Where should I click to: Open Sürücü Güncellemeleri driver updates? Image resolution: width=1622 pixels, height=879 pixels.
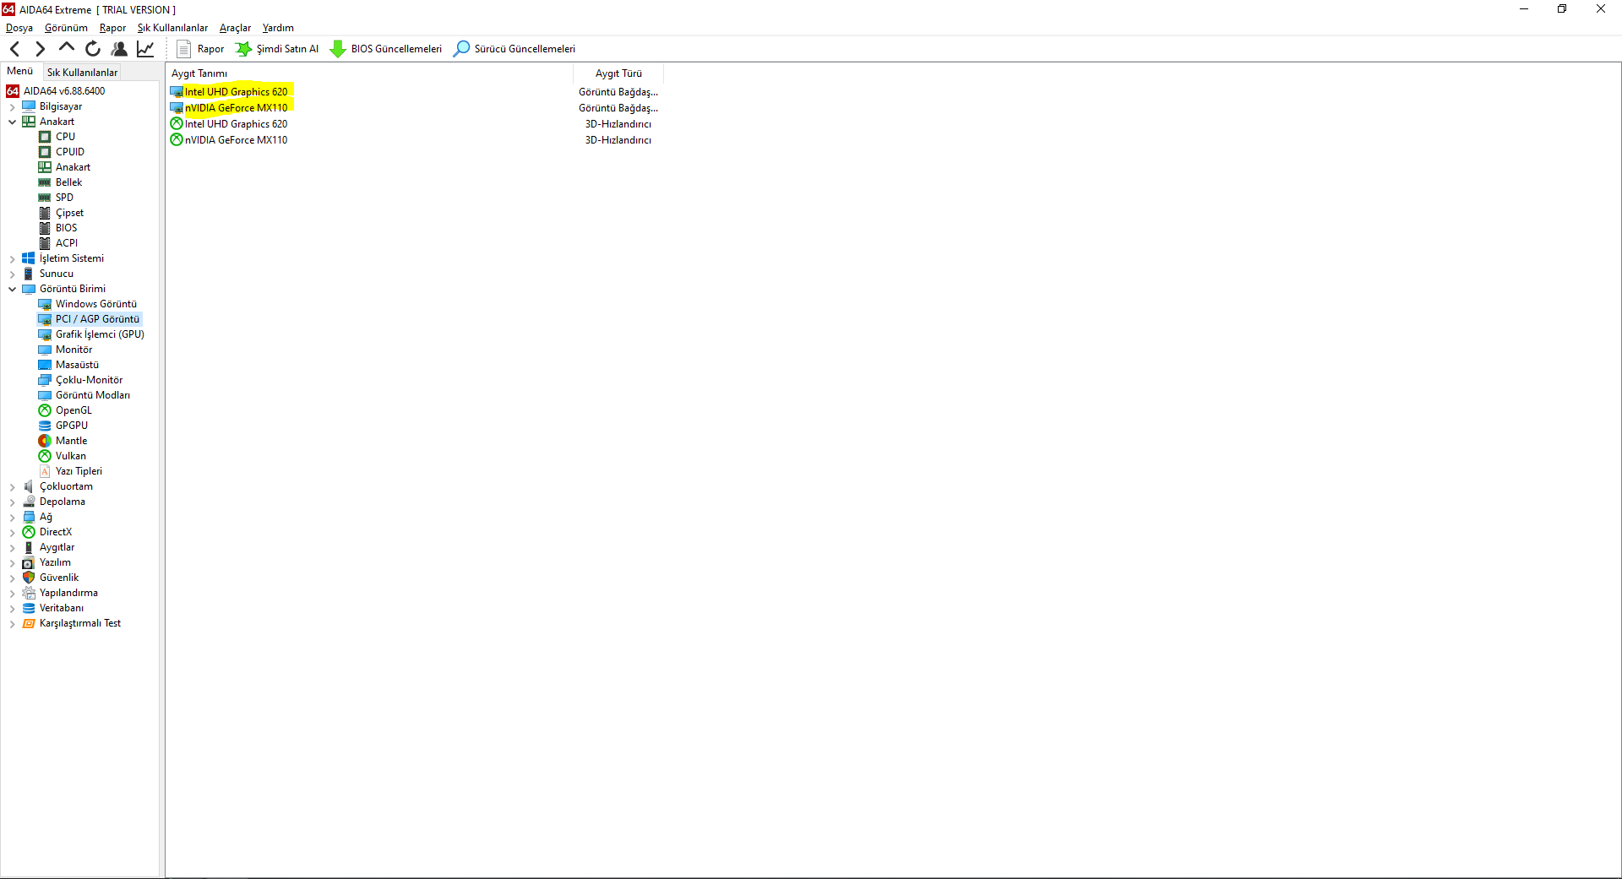coord(514,49)
